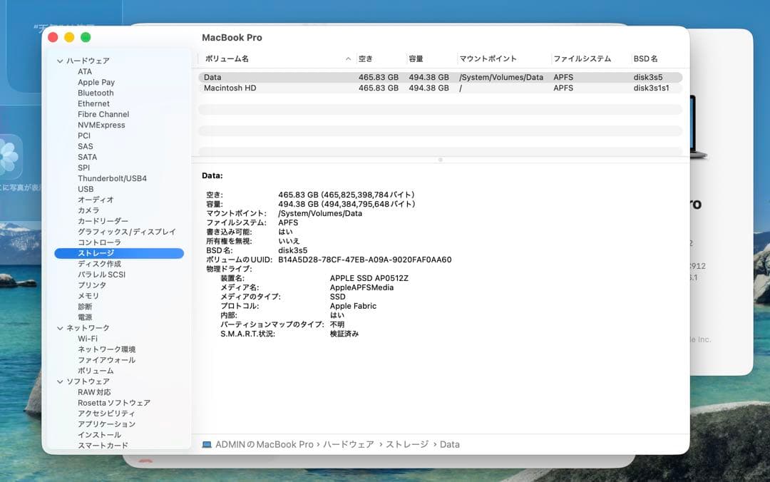Click the yellow minimize window button
770x482 pixels.
click(x=69, y=37)
